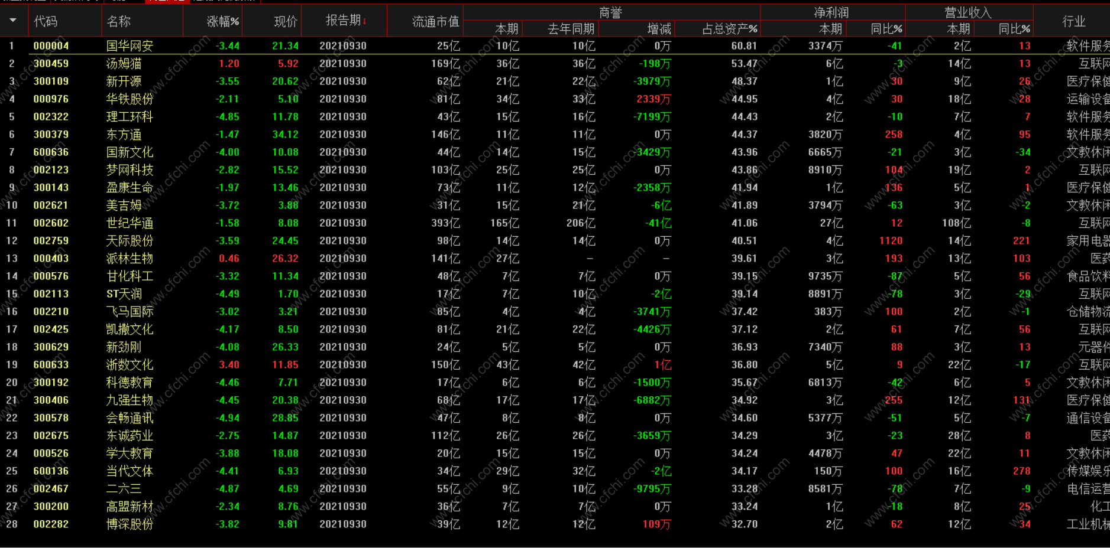Select stock row 盈康生命
Screen dimensions: 1110x548
[555, 187]
